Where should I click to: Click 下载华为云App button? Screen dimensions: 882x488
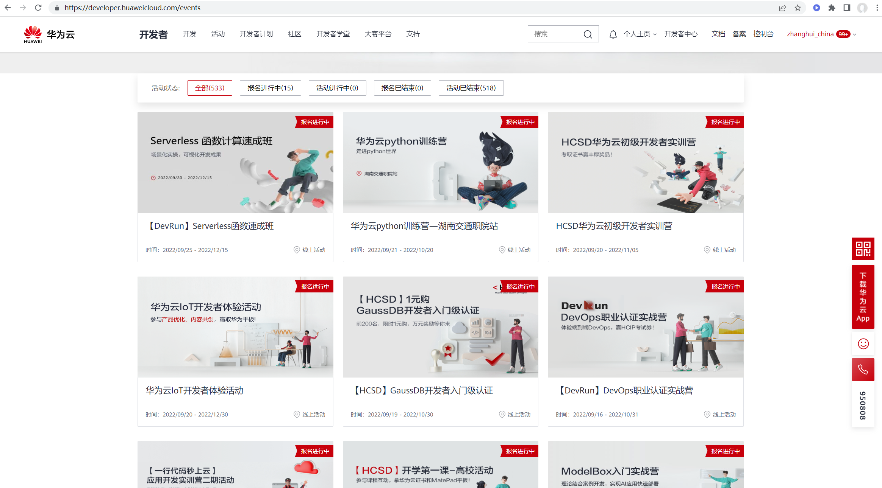[863, 297]
